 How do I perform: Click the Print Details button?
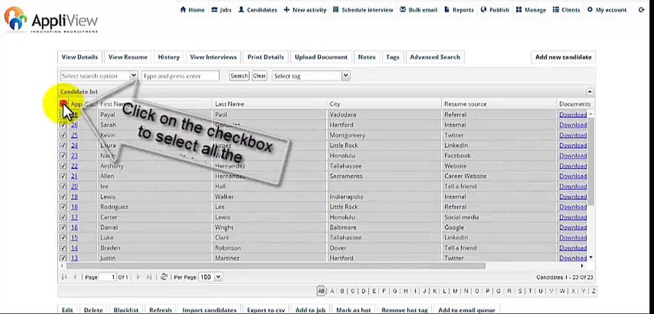point(266,57)
